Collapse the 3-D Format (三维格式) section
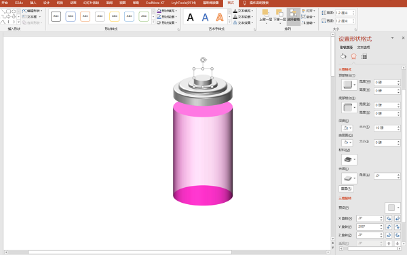Image resolution: width=407 pixels, height=255 pixels. [345, 69]
